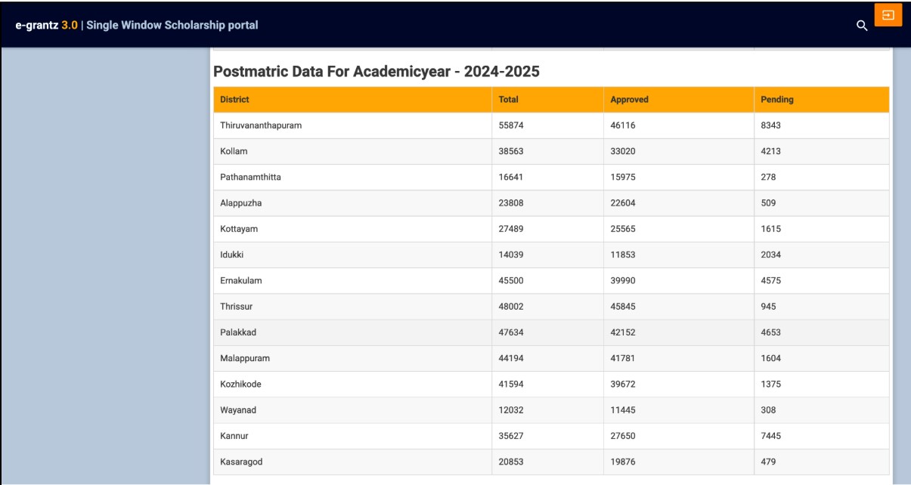This screenshot has height=485, width=911.
Task: Click Thrissur approved 45845
Action: (x=623, y=307)
